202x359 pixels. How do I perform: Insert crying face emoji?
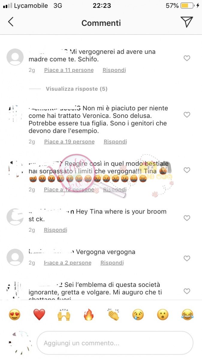[x=138, y=315]
